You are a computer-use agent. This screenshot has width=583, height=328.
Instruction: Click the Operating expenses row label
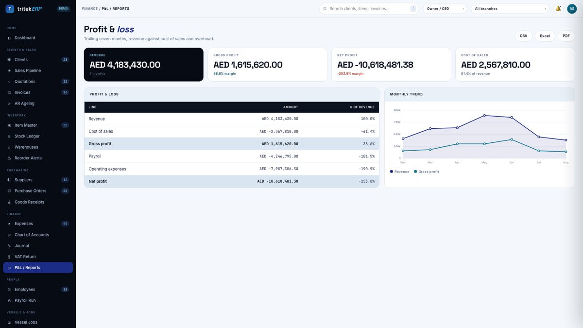(x=107, y=169)
